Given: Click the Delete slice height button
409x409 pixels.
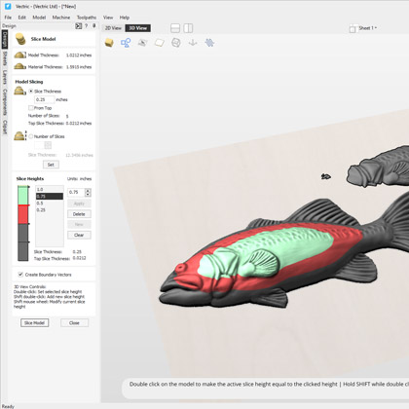Looking at the screenshot, I should click(x=79, y=214).
